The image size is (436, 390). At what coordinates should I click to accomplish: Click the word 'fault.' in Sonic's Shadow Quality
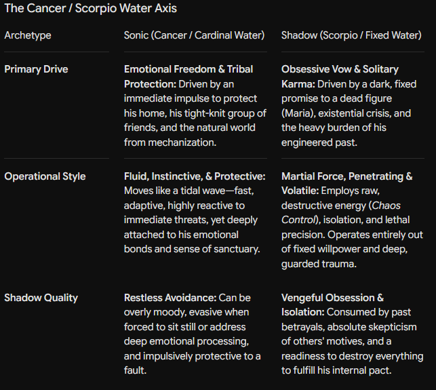click(135, 370)
